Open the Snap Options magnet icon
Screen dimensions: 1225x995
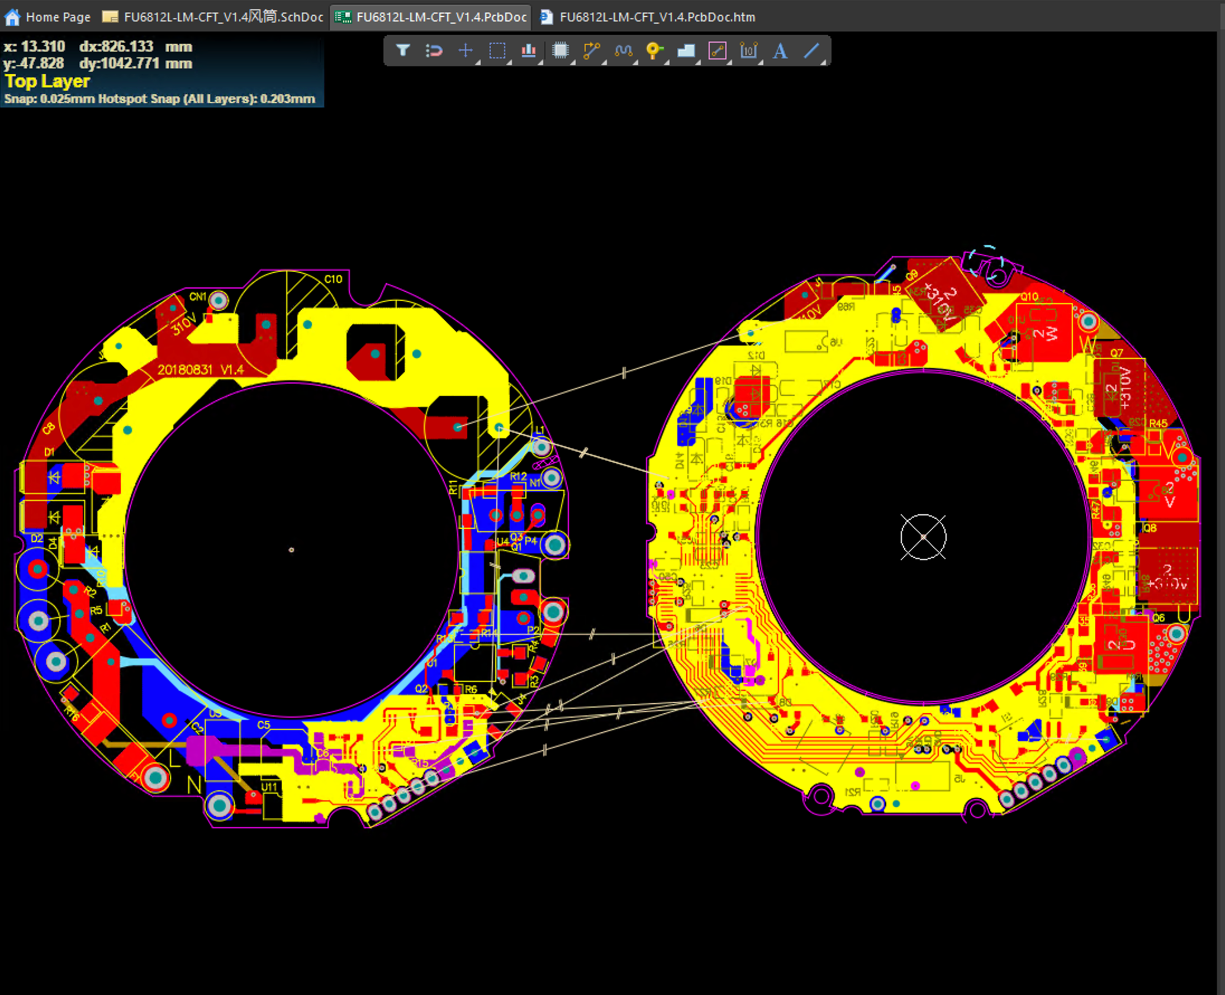pyautogui.click(x=434, y=51)
